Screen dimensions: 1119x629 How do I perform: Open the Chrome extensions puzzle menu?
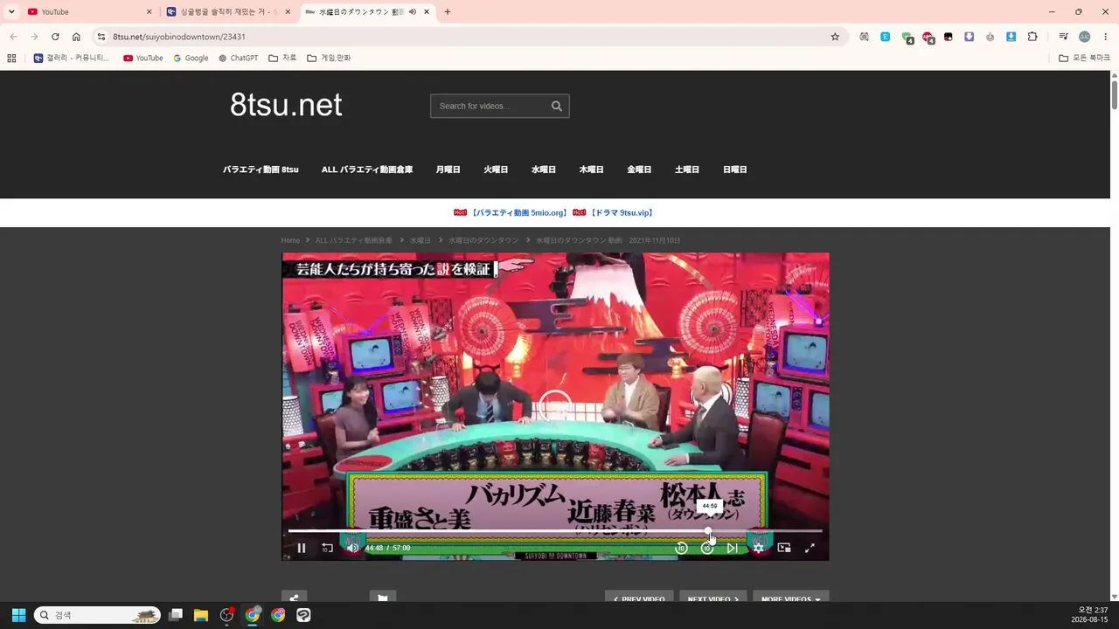1032,37
